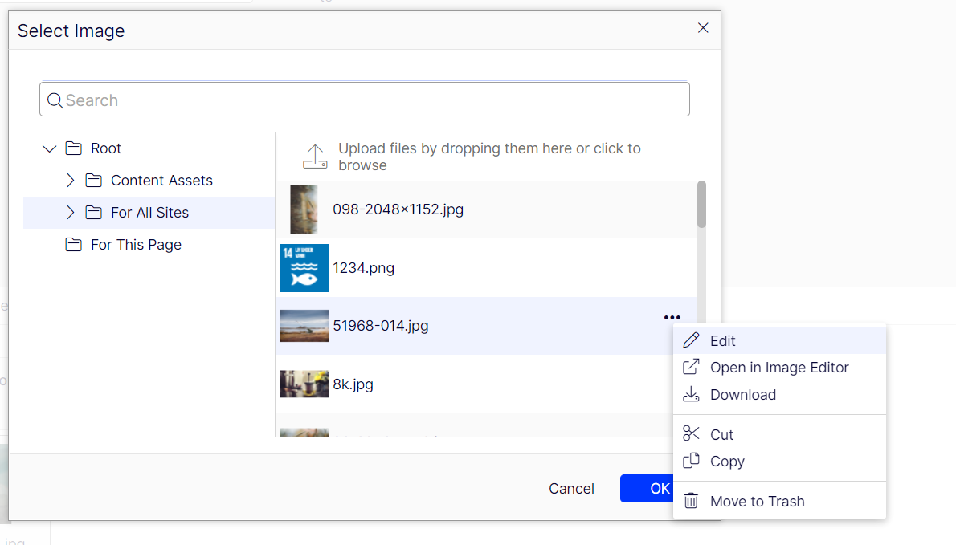
Task: Close the Select Image dialog
Action: pyautogui.click(x=703, y=28)
